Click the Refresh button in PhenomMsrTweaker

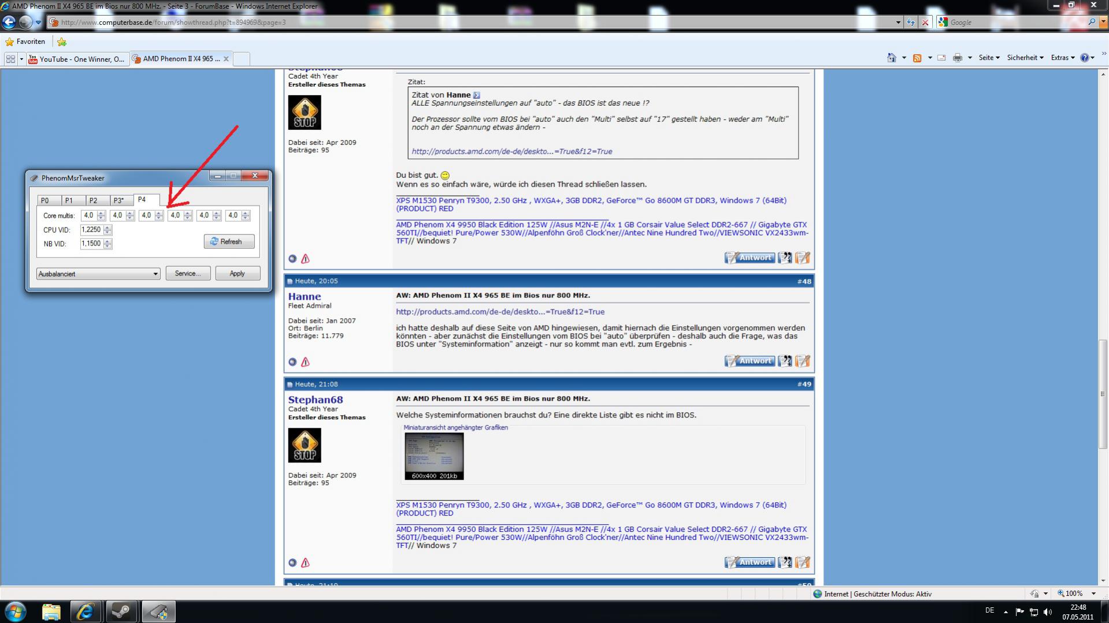pyautogui.click(x=229, y=241)
